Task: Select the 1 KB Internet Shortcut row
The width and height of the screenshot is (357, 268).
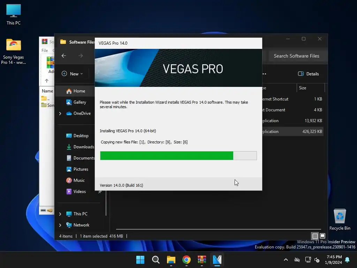Action: [293, 99]
